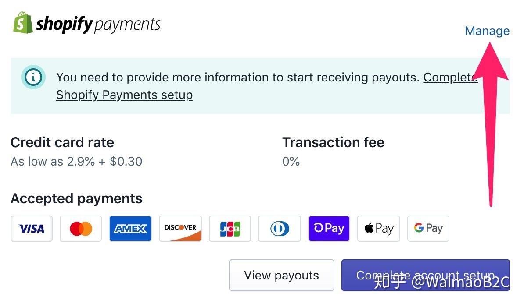Viewport: 524px width, 304px height.
Task: Click the credit card rate value text
Action: (76, 161)
